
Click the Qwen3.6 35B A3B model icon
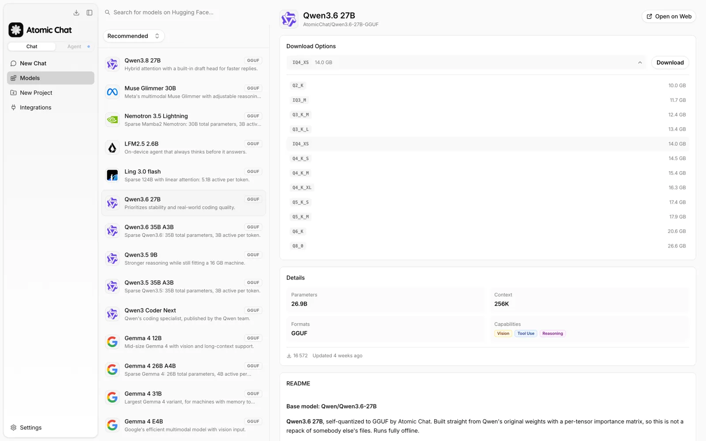click(113, 231)
